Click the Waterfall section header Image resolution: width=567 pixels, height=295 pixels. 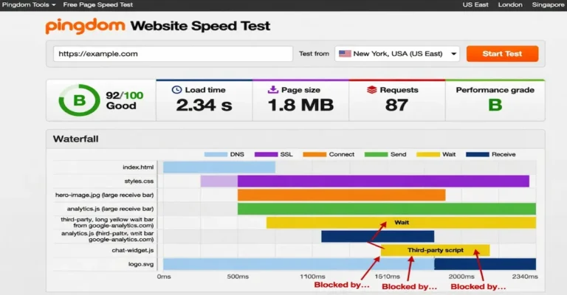[295, 139]
